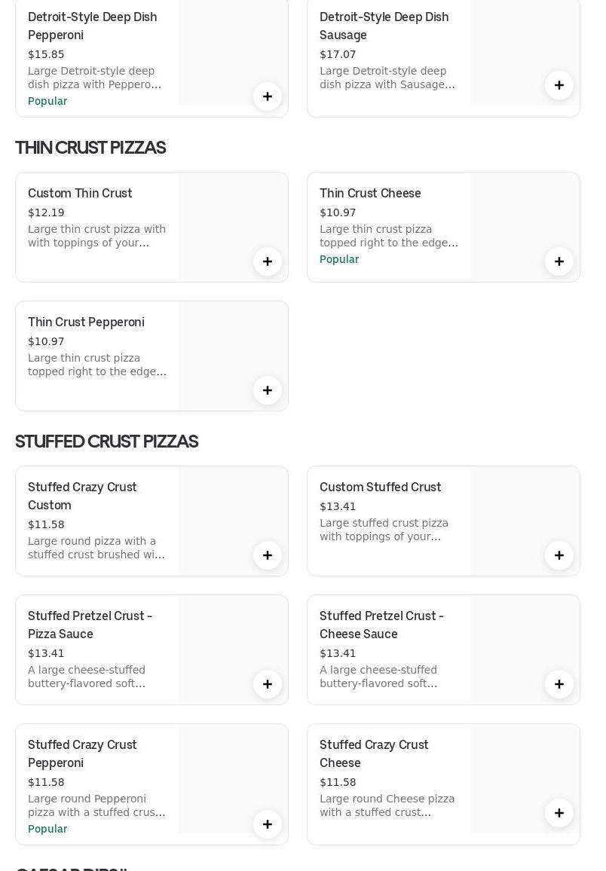Add Thin Crust Pepperoni pizza

268,390
